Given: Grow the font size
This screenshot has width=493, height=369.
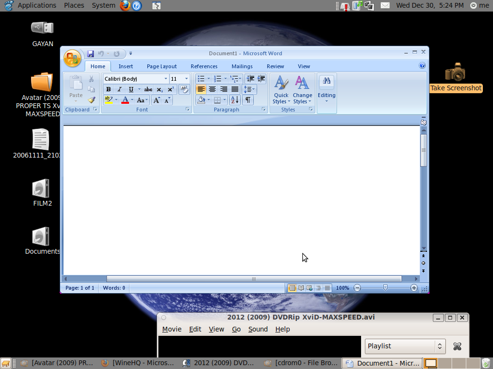Looking at the screenshot, I should [156, 100].
